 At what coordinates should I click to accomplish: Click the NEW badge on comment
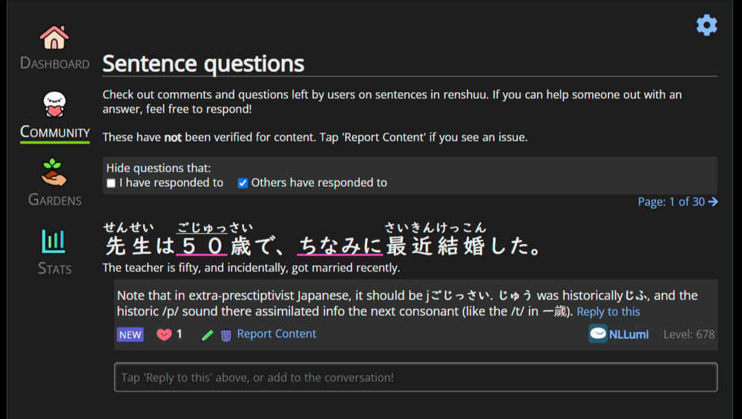[130, 335]
